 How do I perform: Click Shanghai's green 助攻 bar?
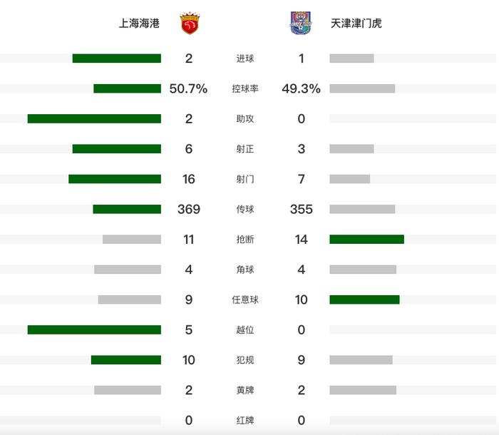tap(94, 118)
